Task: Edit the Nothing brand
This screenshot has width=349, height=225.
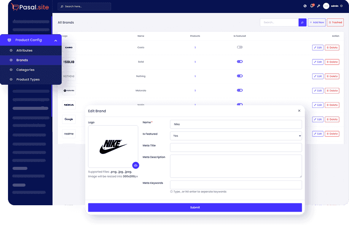Action: point(318,76)
